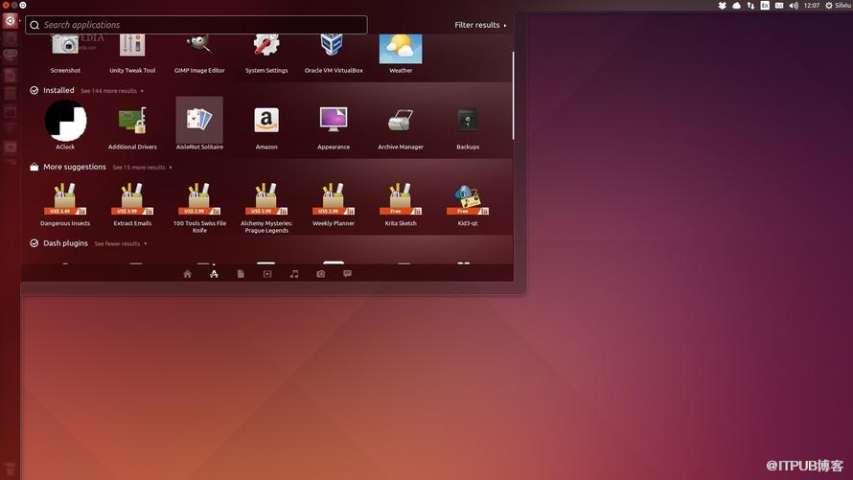Open the Weather app
Viewport: 853px width, 480px height.
pos(401,54)
